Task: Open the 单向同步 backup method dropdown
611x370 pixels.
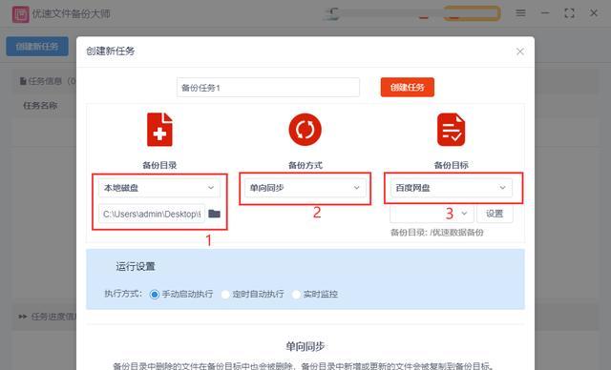Action: pos(305,188)
